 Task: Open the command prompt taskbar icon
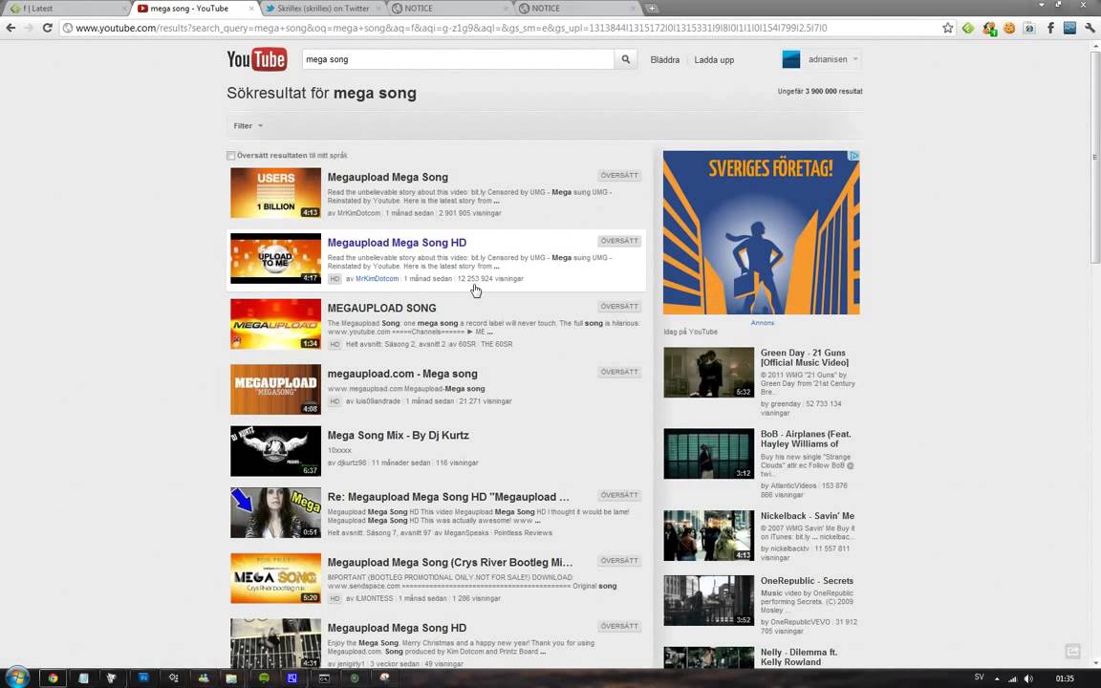tap(324, 678)
